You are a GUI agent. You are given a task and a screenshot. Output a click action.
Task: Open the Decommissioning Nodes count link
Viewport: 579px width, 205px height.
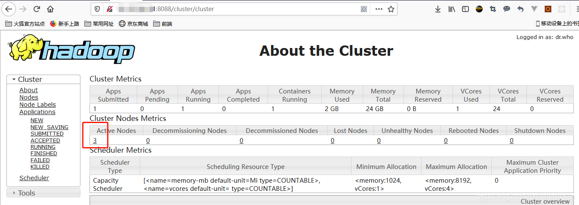click(148, 140)
